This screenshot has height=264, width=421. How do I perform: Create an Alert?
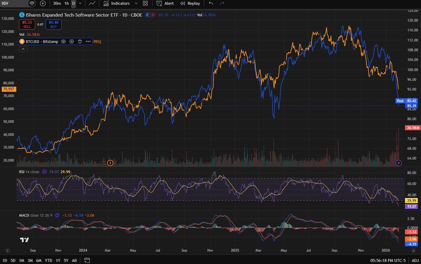click(165, 3)
